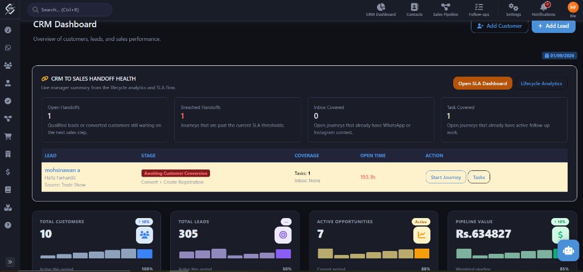The height and width of the screenshot is (272, 583).
Task: Click the Total Leads target icon
Action: coord(283,235)
